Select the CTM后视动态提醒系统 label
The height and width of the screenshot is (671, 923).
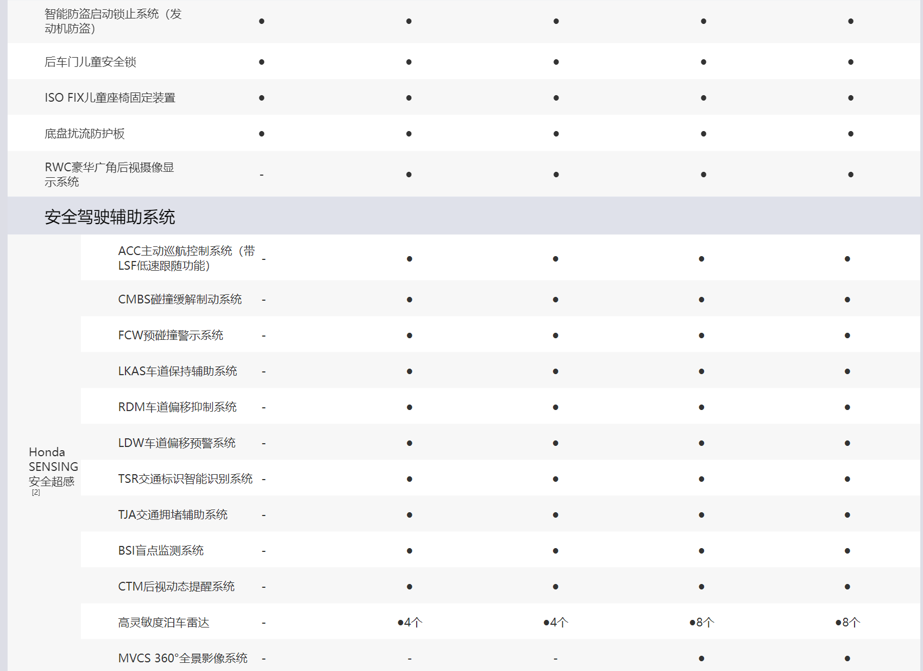tap(176, 587)
